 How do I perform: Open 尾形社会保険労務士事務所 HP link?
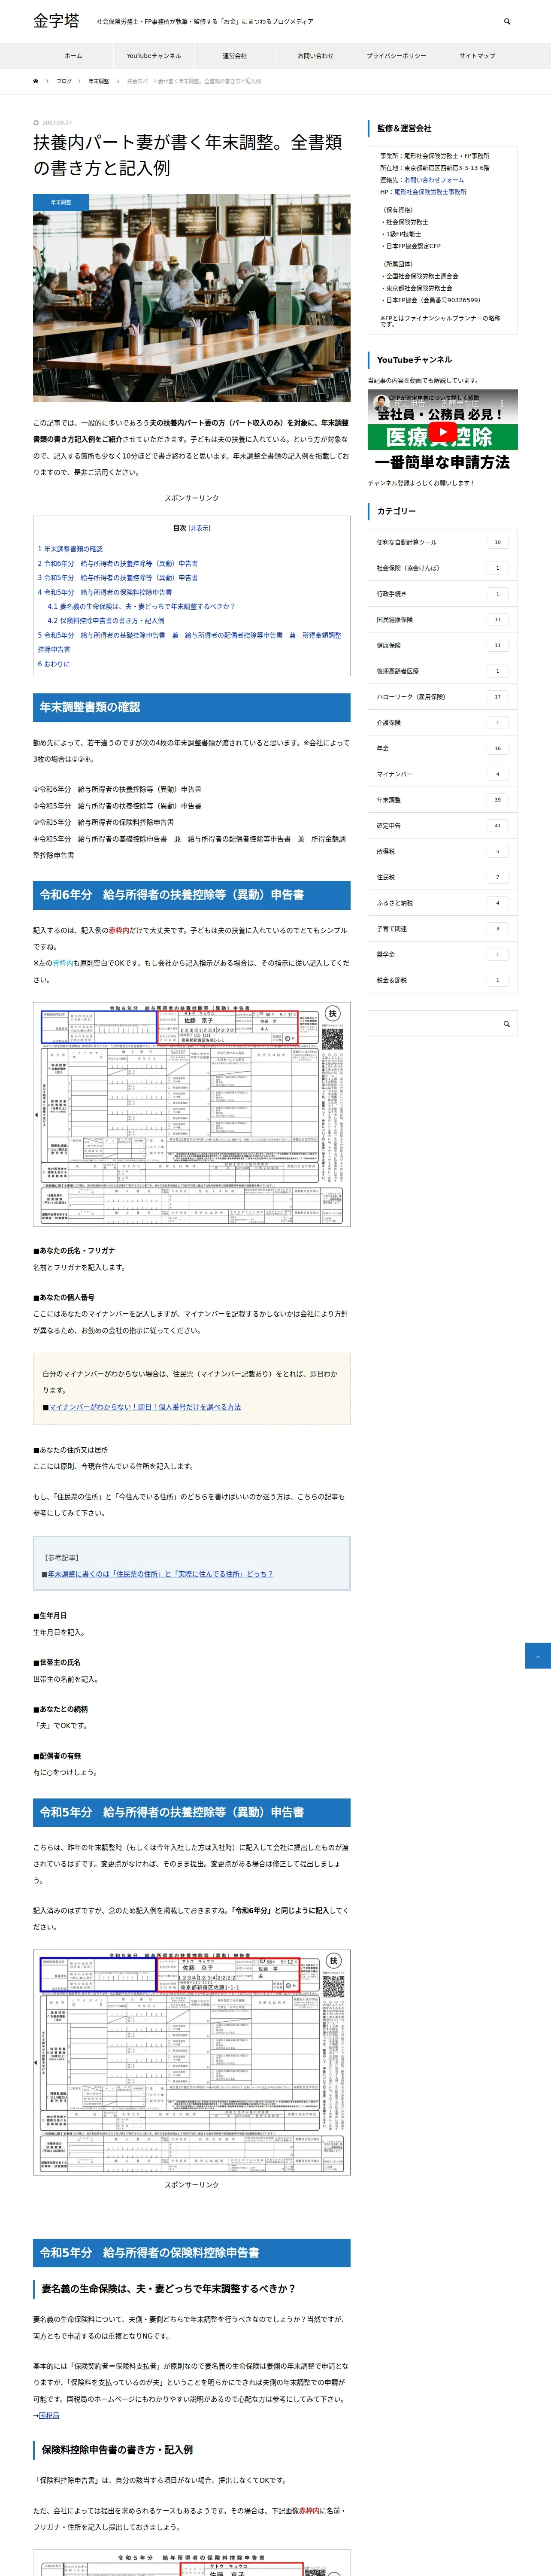click(430, 192)
